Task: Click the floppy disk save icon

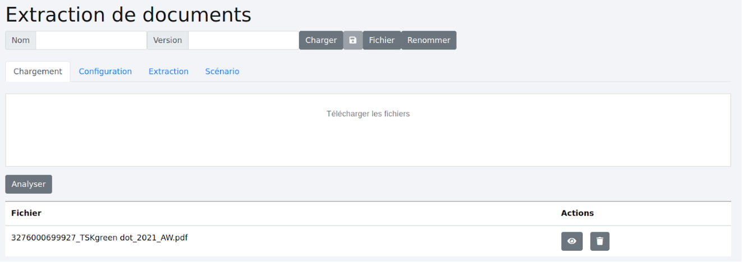Action: point(353,40)
